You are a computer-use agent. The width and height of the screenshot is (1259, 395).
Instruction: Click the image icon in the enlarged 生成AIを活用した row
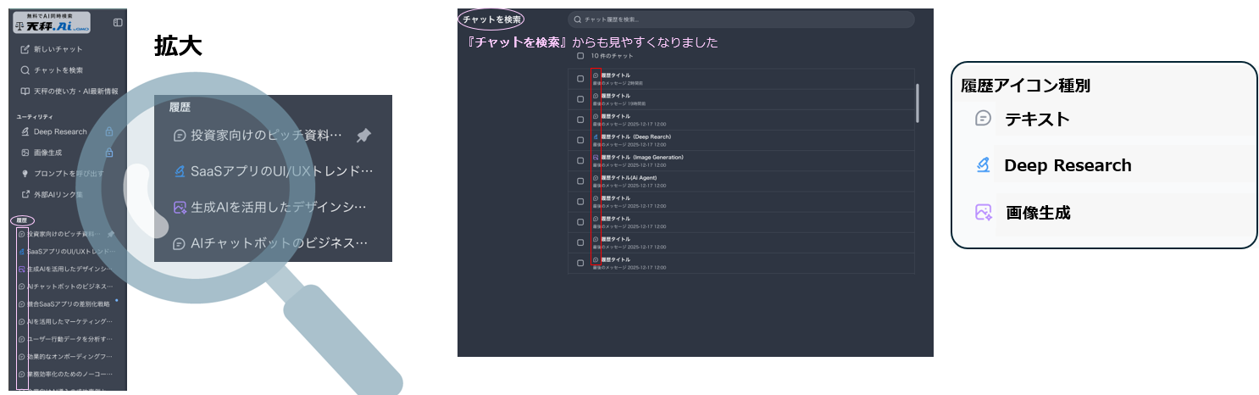coord(180,207)
